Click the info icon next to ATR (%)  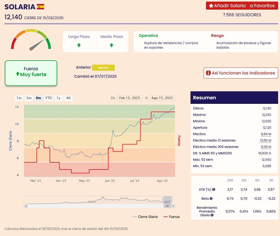coord(213,190)
